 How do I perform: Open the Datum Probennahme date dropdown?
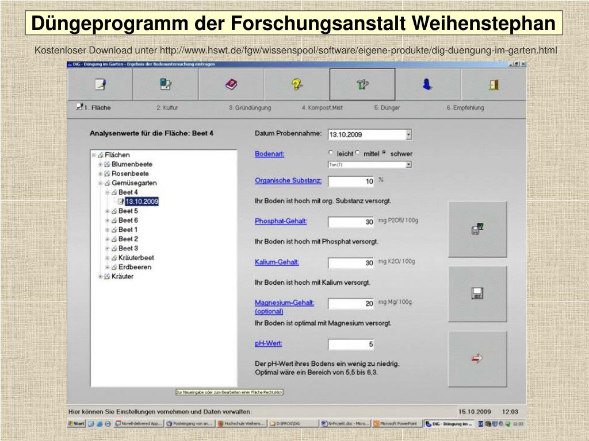(x=409, y=134)
